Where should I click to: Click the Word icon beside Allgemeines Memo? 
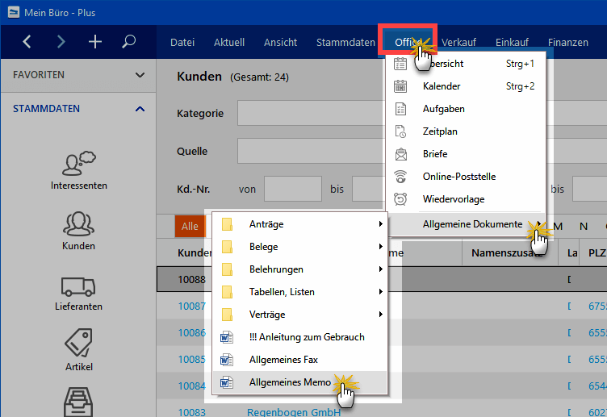pyautogui.click(x=227, y=382)
